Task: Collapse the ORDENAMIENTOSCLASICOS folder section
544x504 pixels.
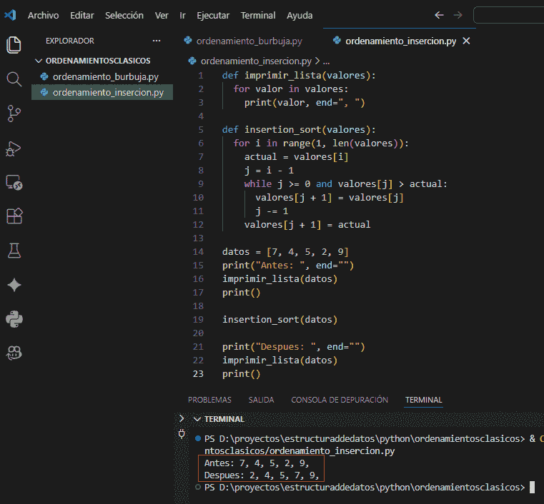Action: (x=39, y=61)
